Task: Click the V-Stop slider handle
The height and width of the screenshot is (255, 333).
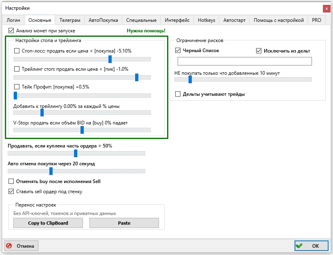Action: coord(82,130)
